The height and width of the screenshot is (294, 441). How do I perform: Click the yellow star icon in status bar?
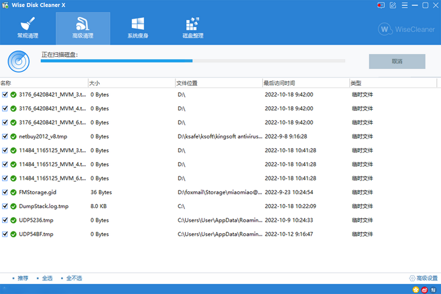[x=416, y=289]
